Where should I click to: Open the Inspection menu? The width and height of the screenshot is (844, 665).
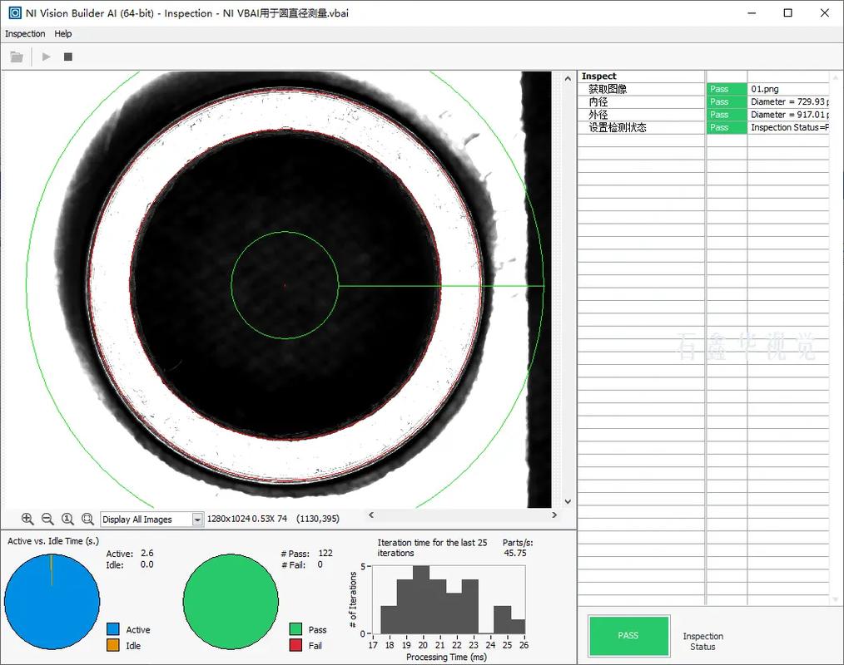[x=25, y=34]
